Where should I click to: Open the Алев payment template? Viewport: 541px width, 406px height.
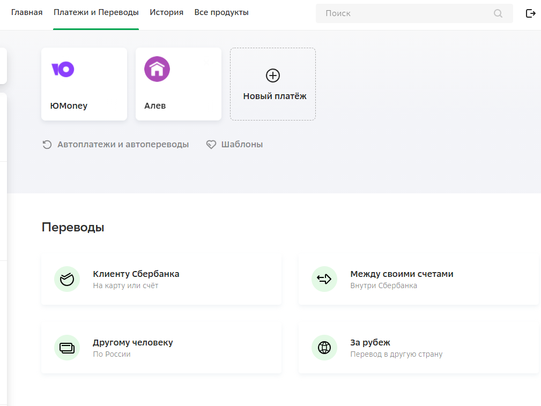point(179,84)
